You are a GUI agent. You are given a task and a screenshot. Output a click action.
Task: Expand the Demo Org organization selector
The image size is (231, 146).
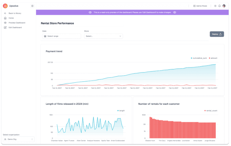coord(19,139)
